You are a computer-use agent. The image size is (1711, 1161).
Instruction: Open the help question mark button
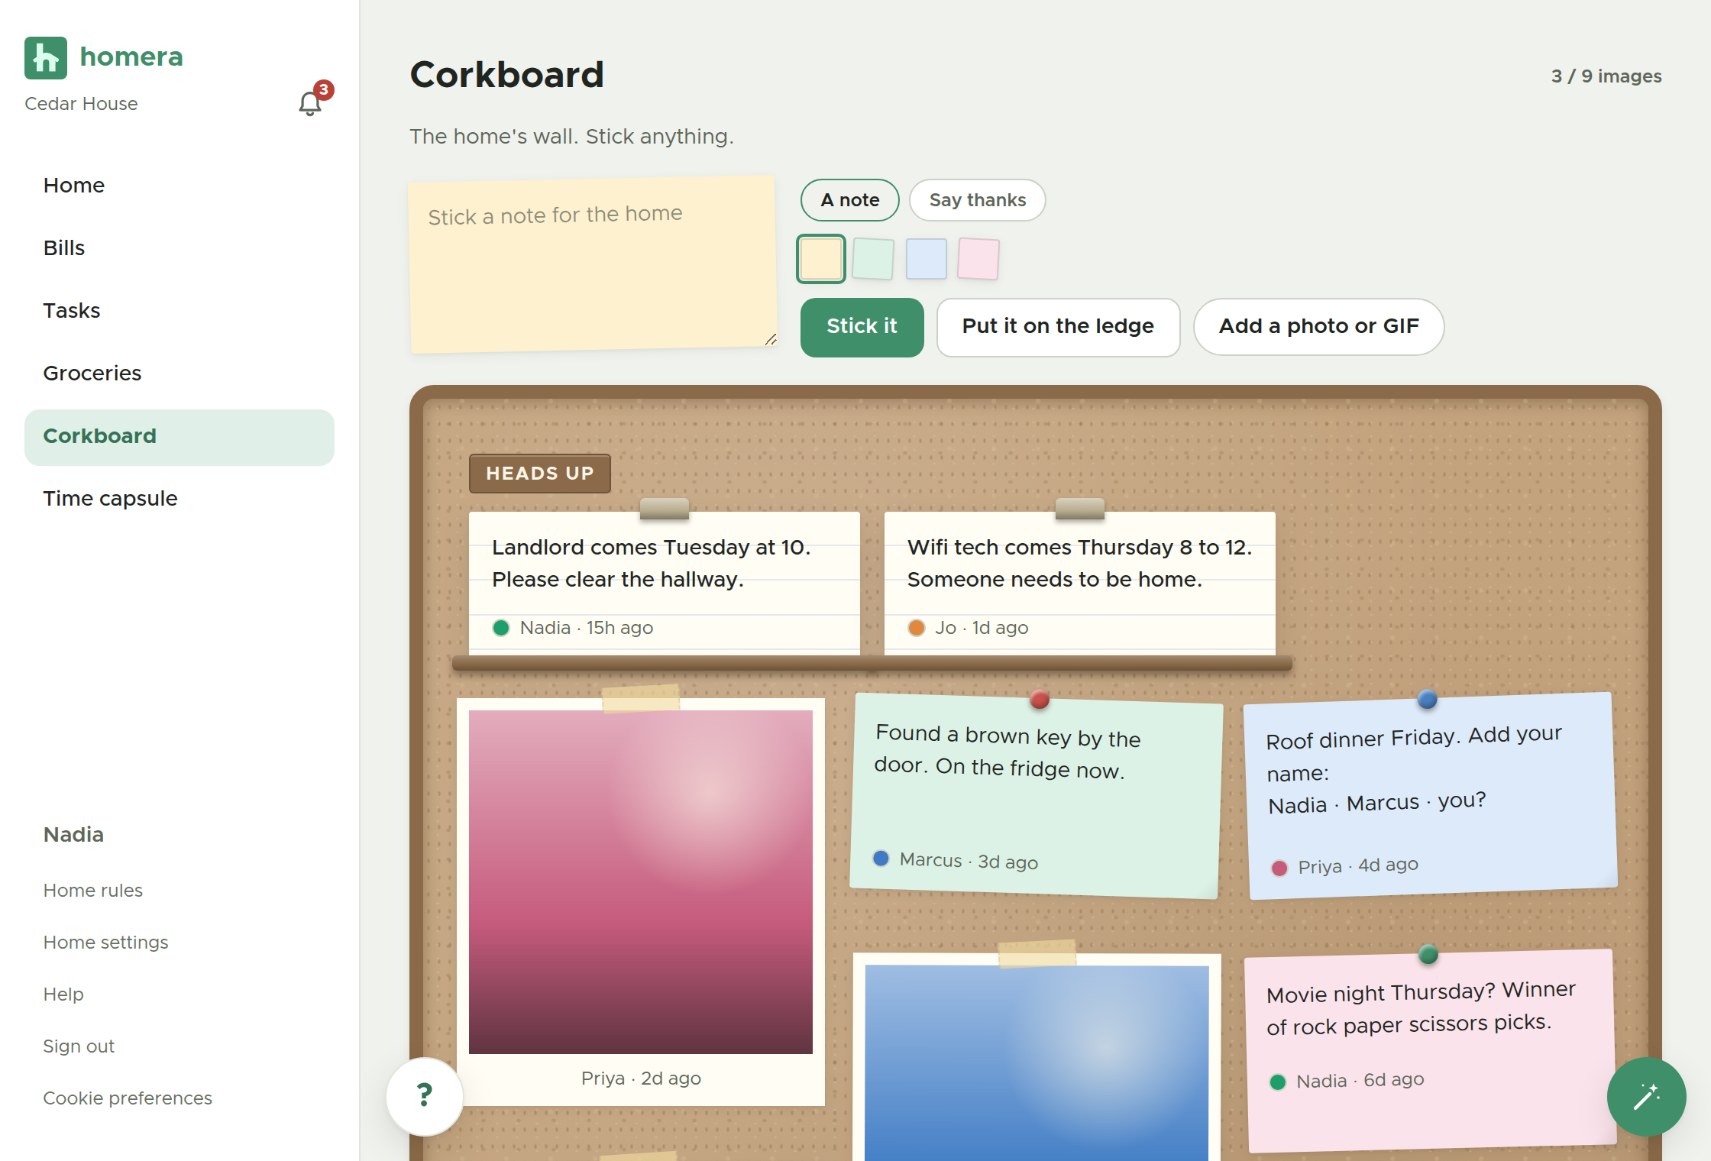(425, 1095)
